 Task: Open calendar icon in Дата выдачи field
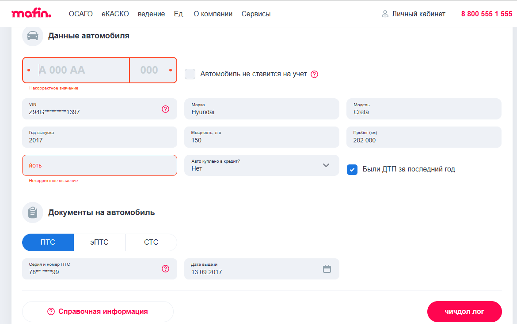coord(327,269)
